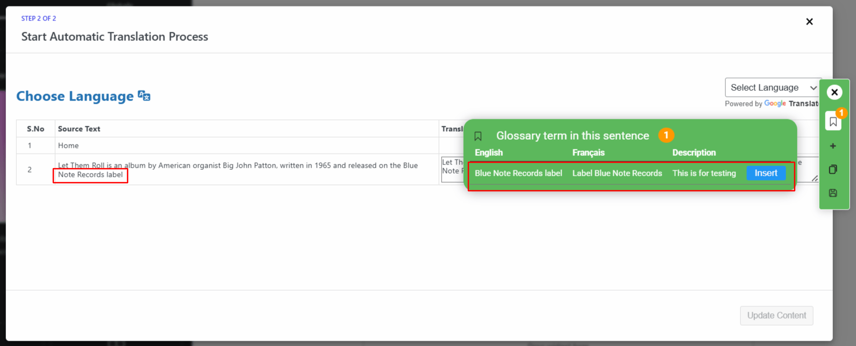This screenshot has height=346, width=856.
Task: Click the 'Let Them Roll' source sentence
Action: coord(237,165)
